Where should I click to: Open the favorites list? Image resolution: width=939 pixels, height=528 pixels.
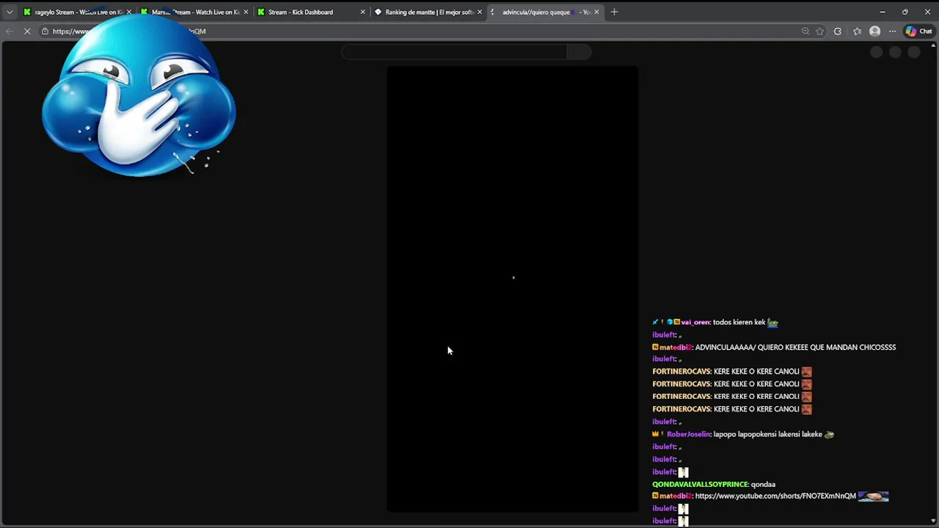tap(857, 31)
